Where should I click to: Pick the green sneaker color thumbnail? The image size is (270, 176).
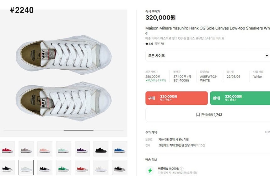point(63,168)
